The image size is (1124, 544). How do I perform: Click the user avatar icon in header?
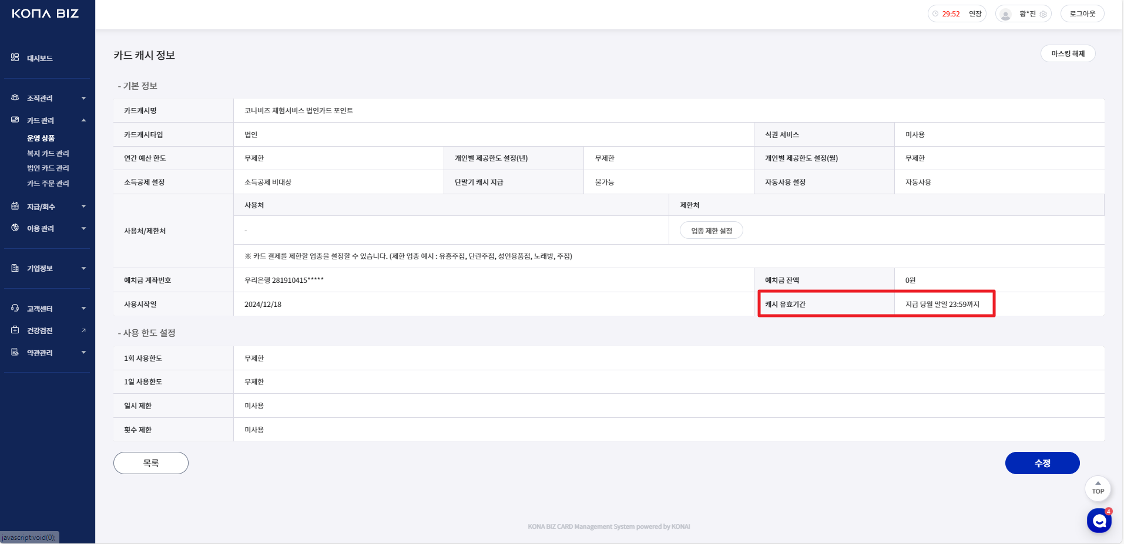click(1006, 14)
